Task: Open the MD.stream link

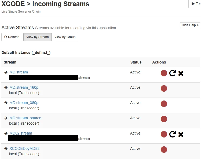Action: (19, 72)
